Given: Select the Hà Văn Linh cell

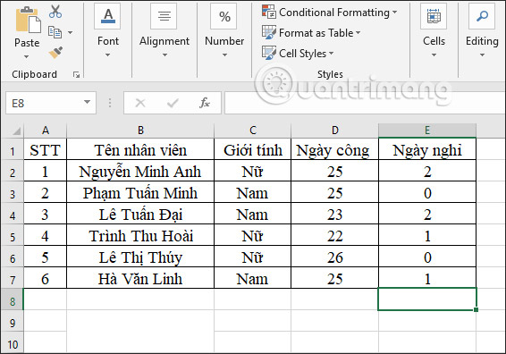Looking at the screenshot, I should [140, 279].
